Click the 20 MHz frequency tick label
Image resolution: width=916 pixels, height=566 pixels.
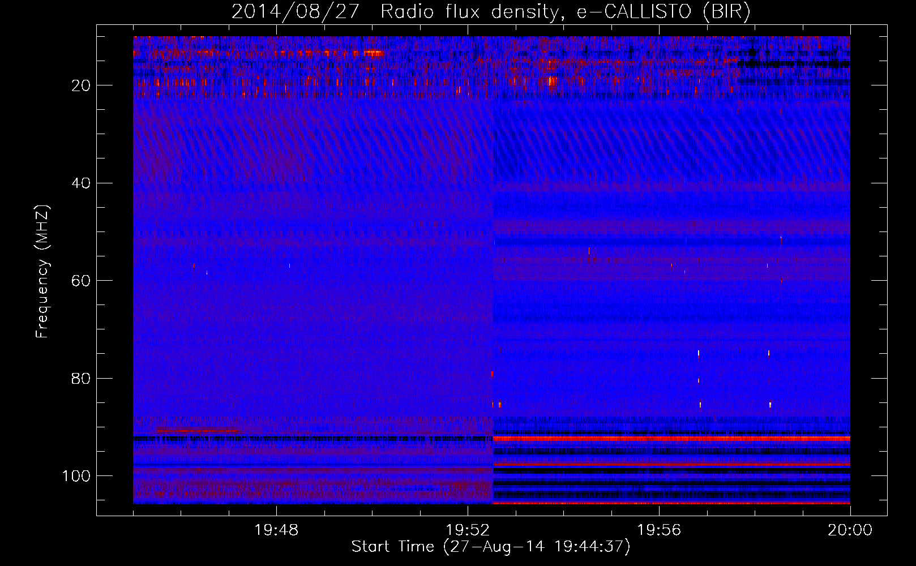(x=81, y=85)
